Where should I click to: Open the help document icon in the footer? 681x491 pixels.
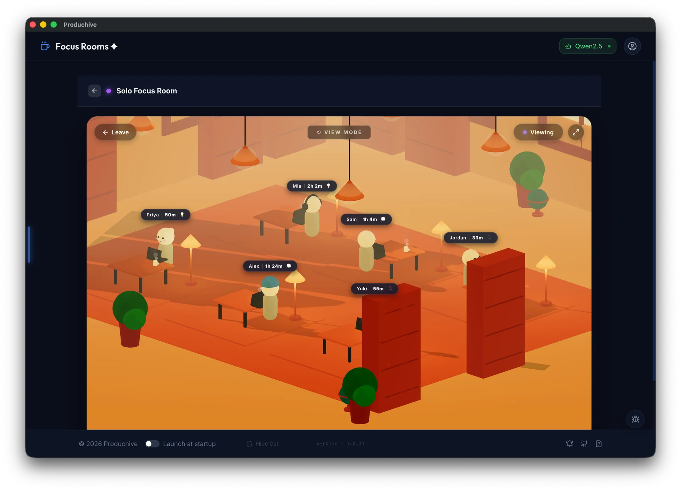[x=599, y=443]
